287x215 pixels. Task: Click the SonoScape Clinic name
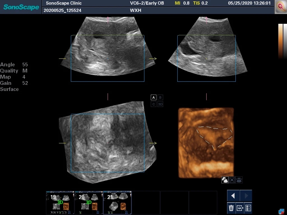64,3
